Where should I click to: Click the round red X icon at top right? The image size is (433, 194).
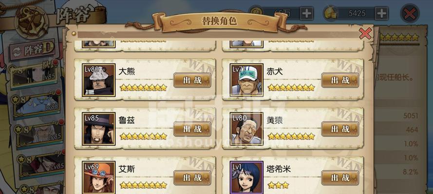click(x=410, y=14)
